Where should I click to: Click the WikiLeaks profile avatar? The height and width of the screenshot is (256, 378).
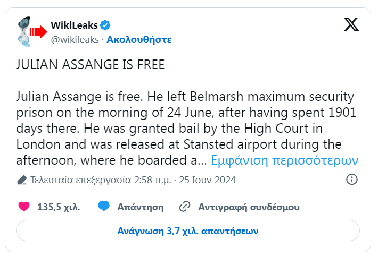[31, 31]
